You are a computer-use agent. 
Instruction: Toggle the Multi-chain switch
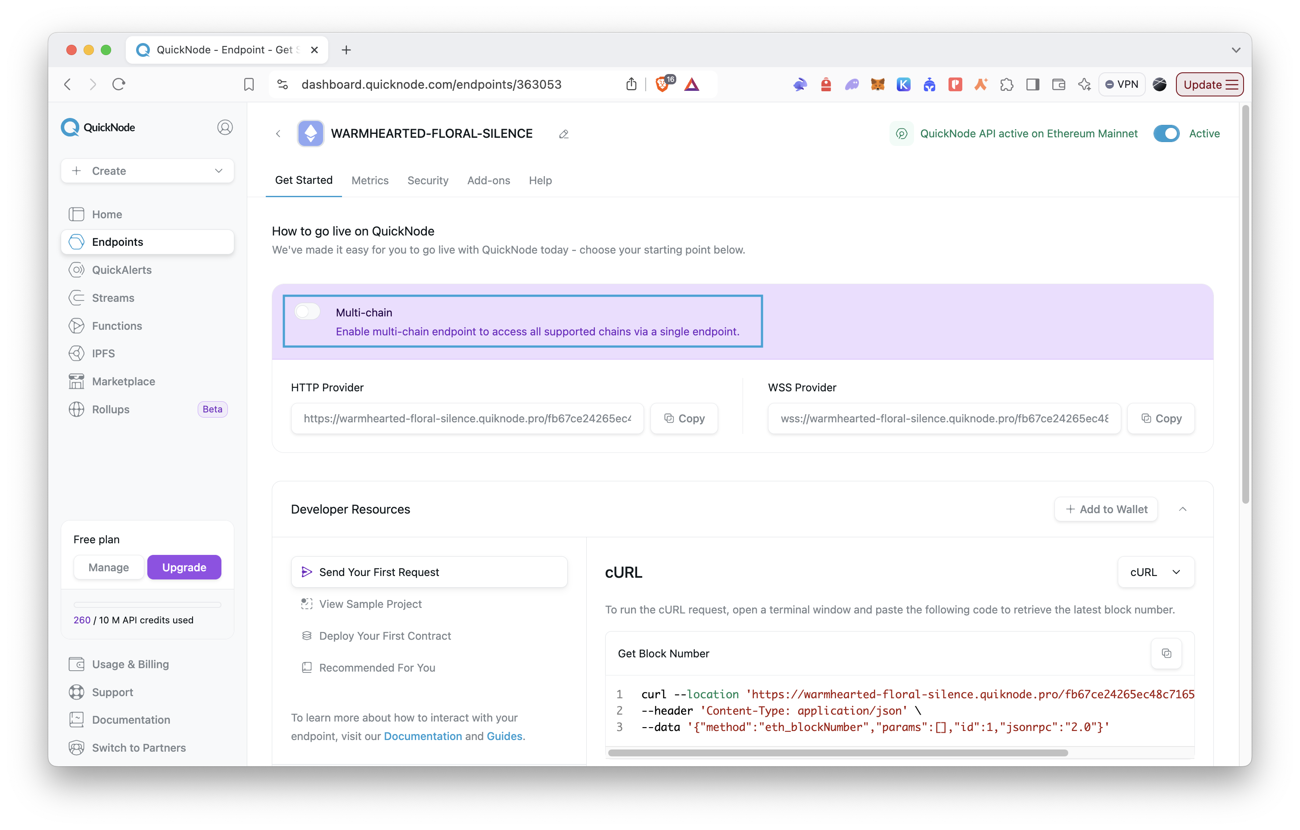point(307,311)
